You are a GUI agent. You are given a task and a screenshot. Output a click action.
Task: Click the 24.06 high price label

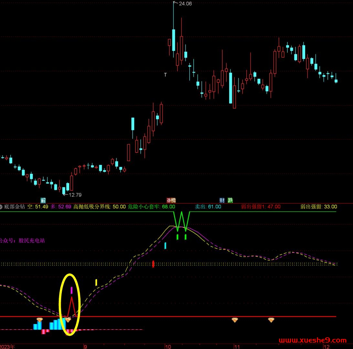click(x=185, y=4)
